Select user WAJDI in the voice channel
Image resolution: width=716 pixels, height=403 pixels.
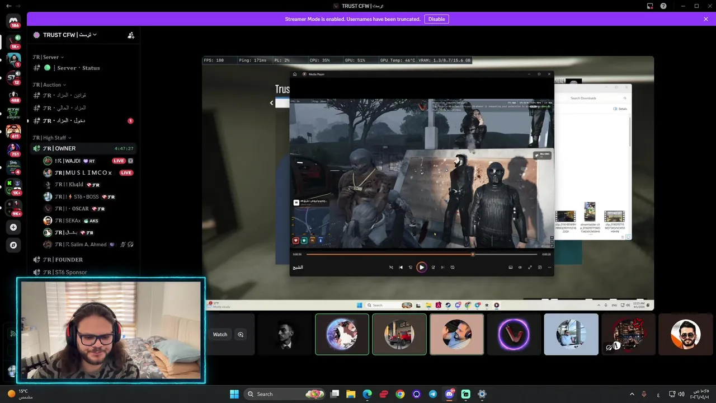click(x=89, y=161)
